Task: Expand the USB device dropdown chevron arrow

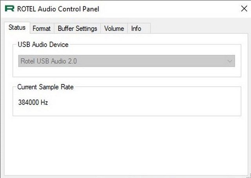Action: pos(230,61)
